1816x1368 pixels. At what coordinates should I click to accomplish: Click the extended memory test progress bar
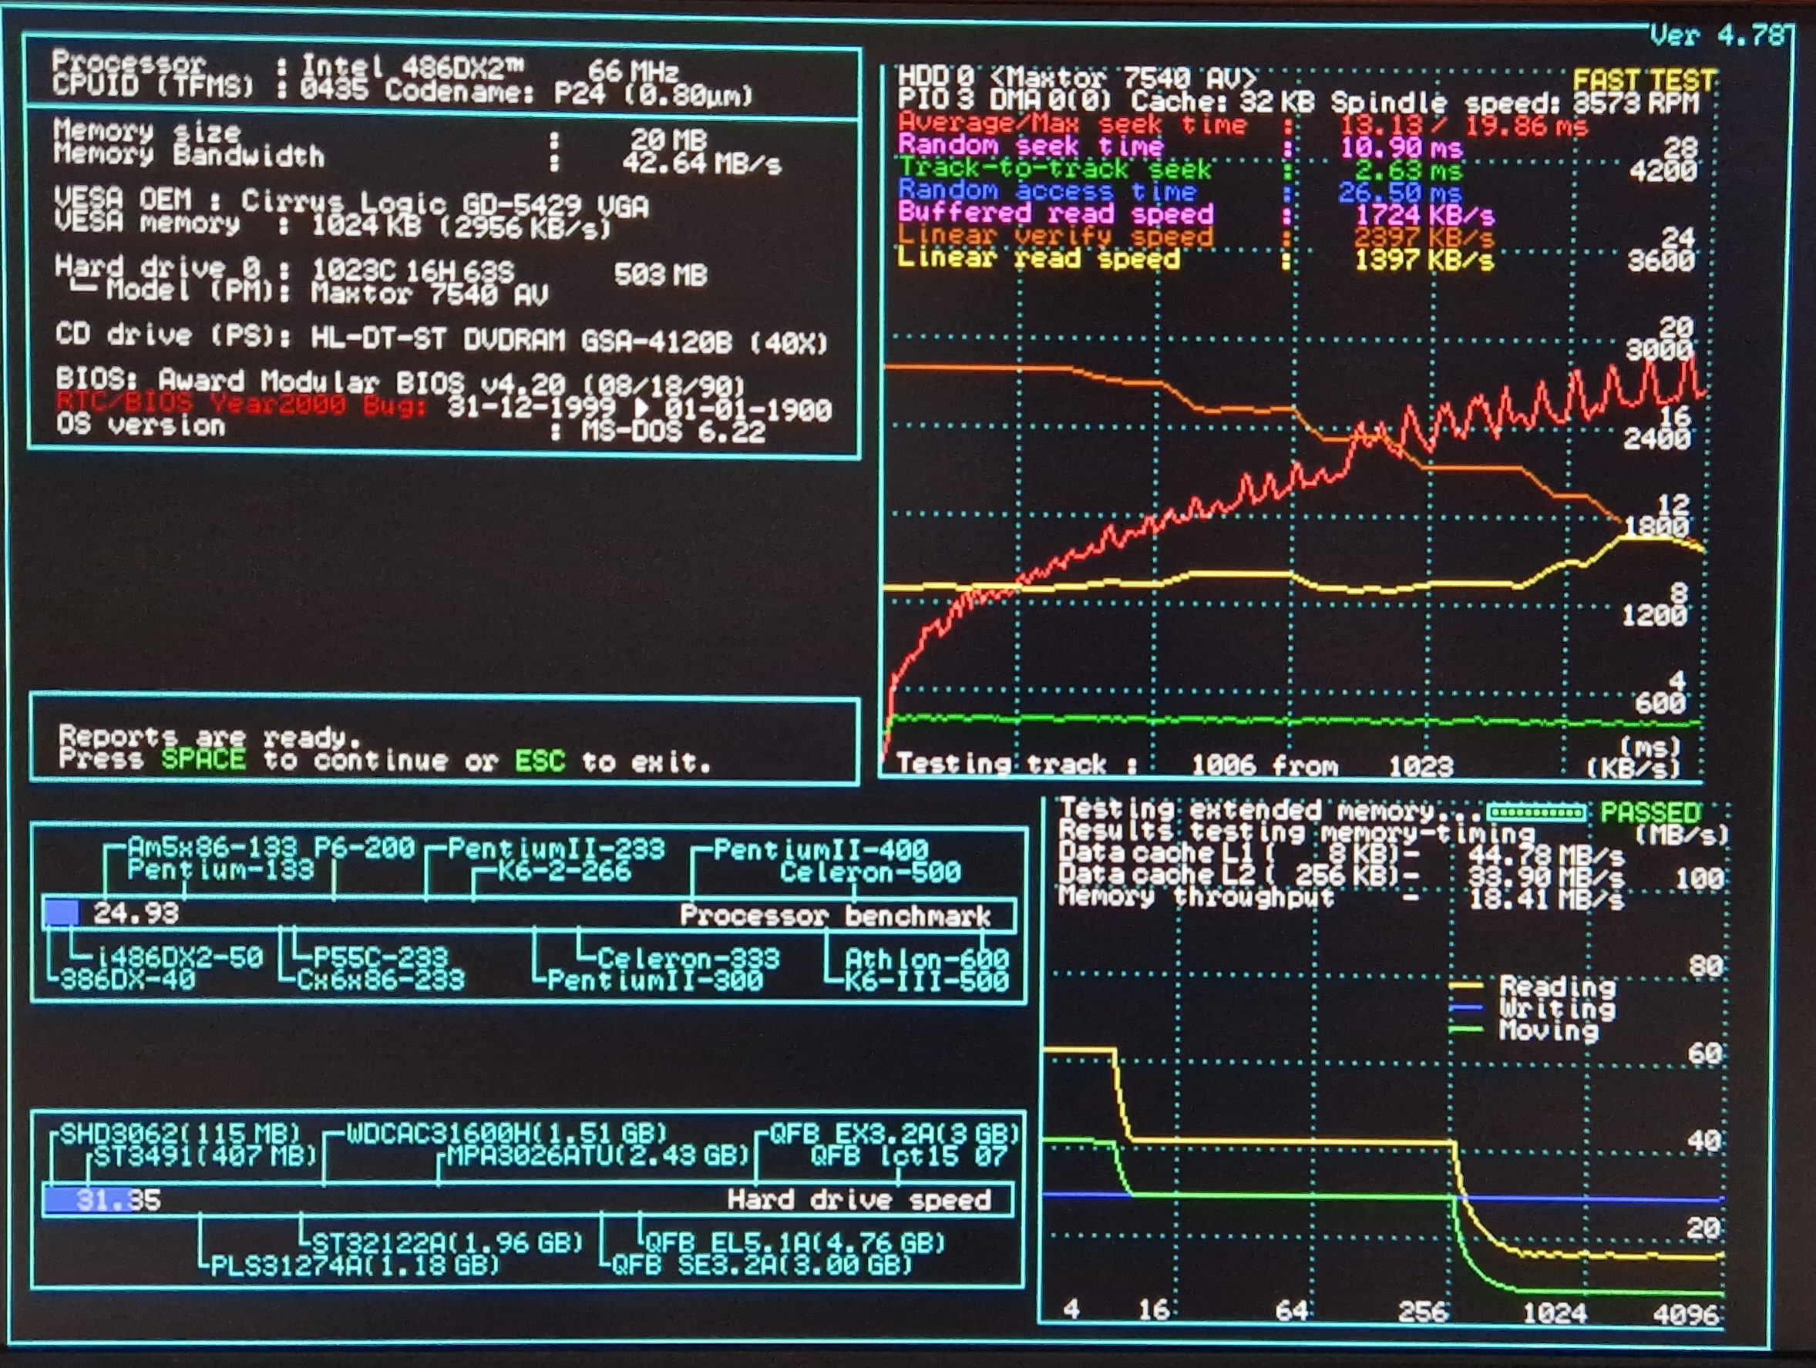[x=1536, y=812]
